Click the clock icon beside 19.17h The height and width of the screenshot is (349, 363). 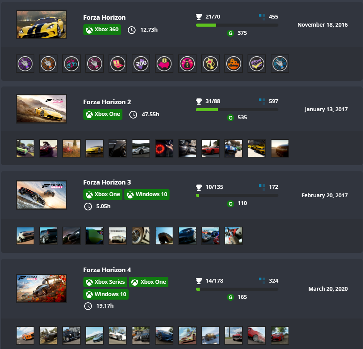88,306
